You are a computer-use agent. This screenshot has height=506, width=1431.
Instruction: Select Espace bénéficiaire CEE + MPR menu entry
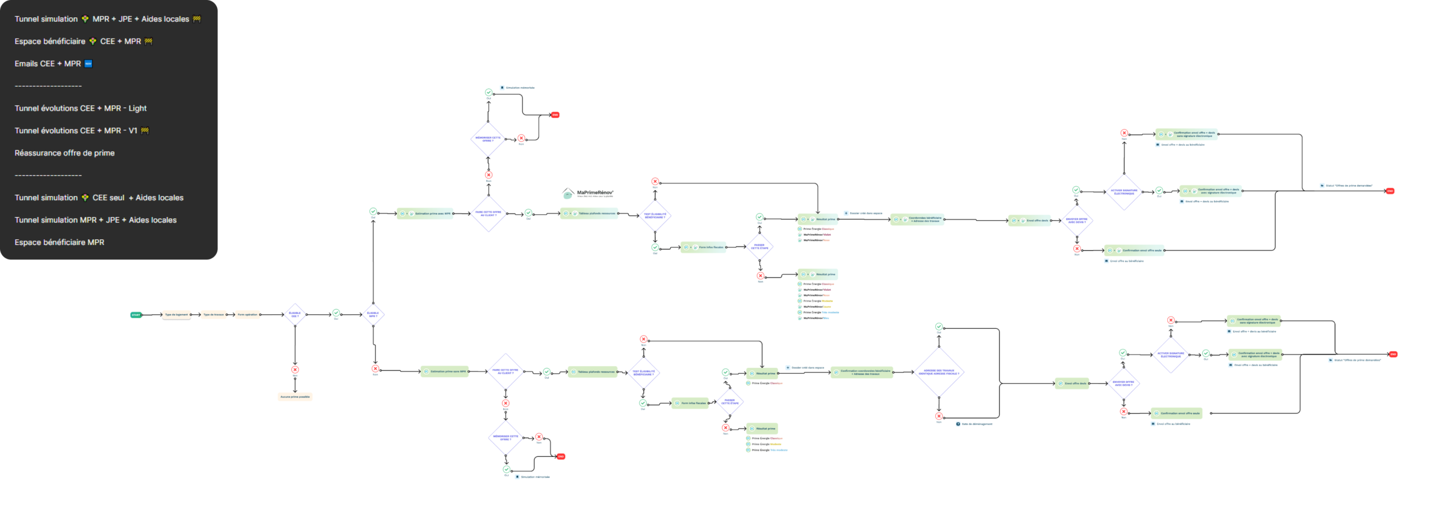click(83, 41)
